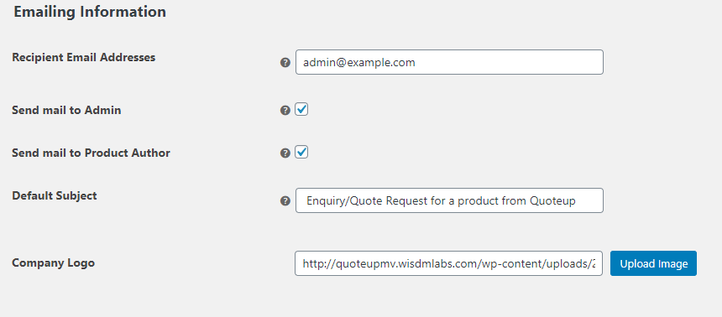Viewport: 722px width, 317px height.
Task: Click the Send mail to Product Author label
Action: (x=91, y=153)
